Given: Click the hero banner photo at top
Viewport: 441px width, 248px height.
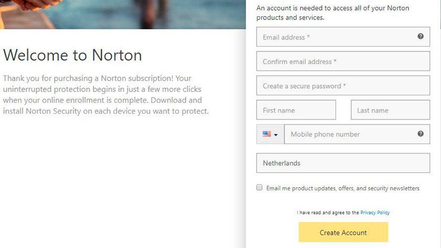Looking at the screenshot, I should click(123, 14).
